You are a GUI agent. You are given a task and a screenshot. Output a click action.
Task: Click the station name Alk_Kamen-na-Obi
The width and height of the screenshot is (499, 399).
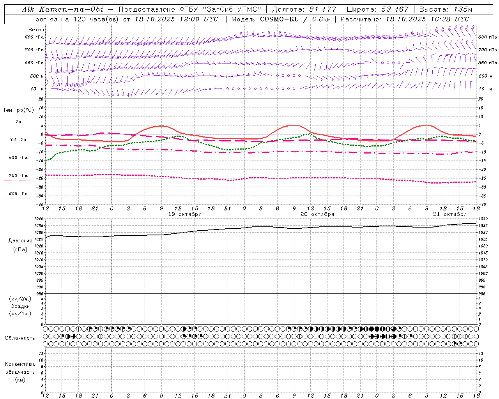coord(63,9)
